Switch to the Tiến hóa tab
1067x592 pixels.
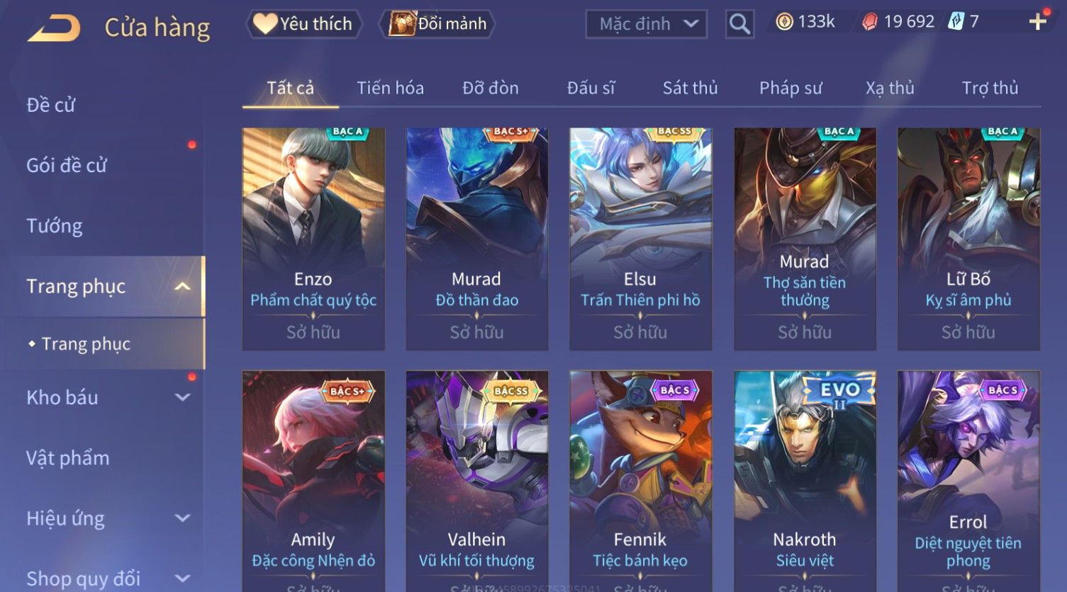pyautogui.click(x=390, y=88)
